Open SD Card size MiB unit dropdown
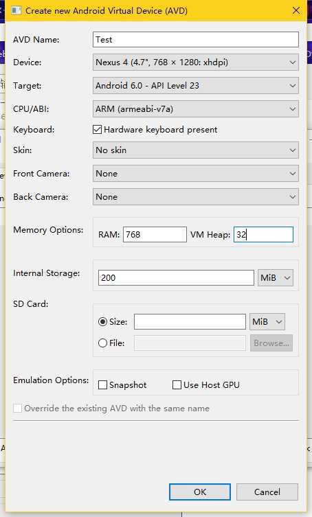312x517 pixels. click(x=267, y=322)
